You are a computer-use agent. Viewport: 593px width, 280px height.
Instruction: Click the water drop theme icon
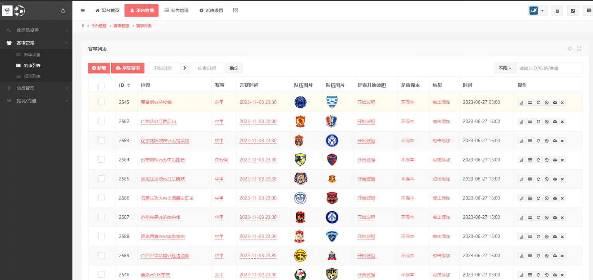(63, 11)
